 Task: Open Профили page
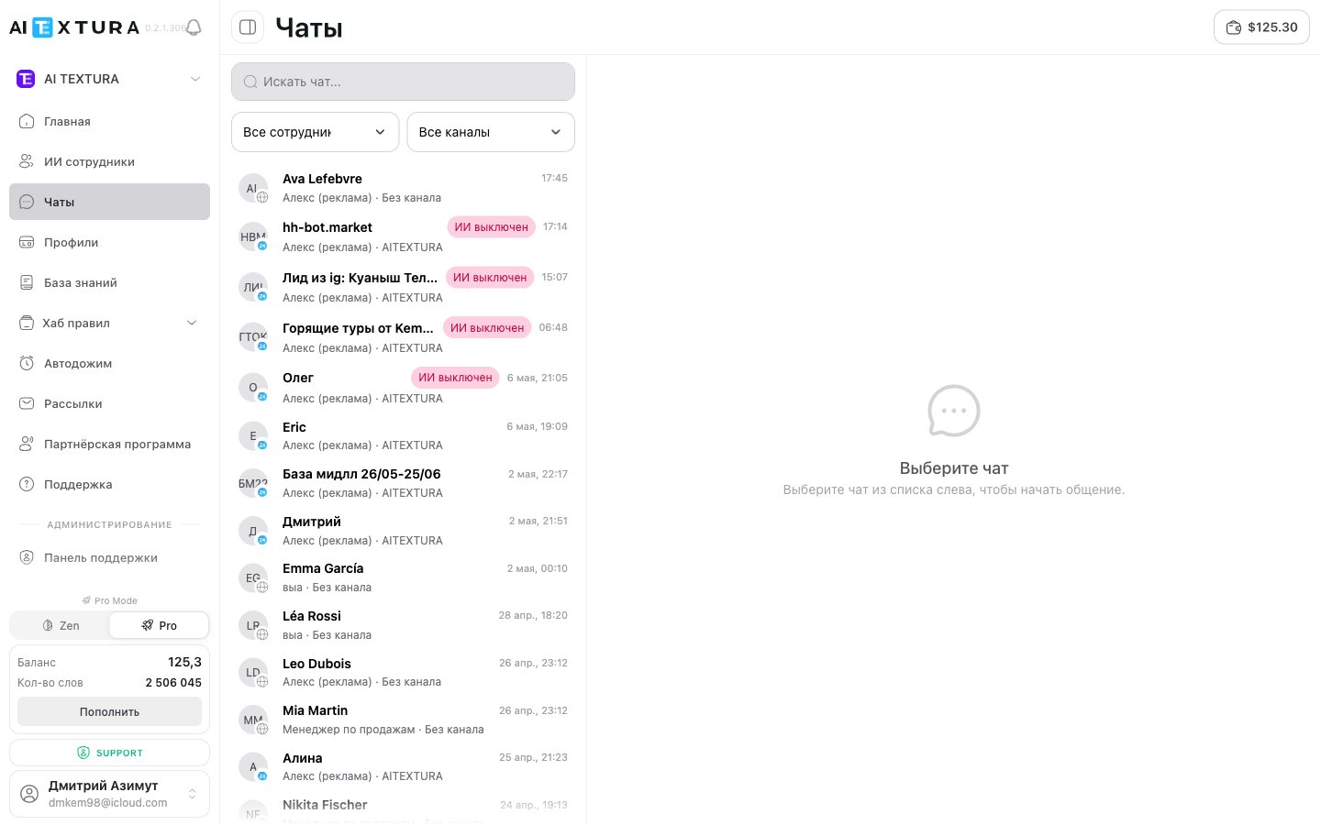pos(109,242)
